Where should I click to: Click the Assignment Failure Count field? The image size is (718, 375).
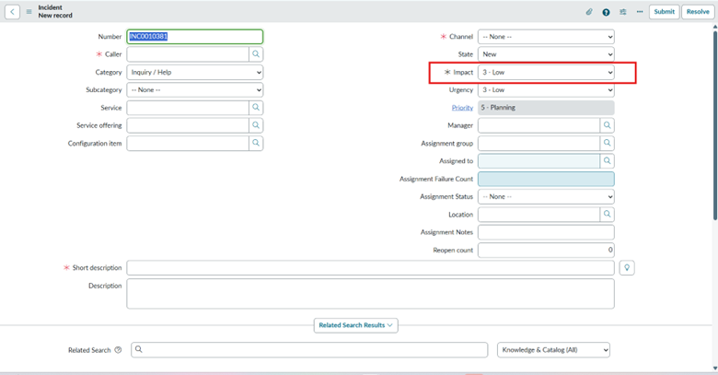coord(546,179)
